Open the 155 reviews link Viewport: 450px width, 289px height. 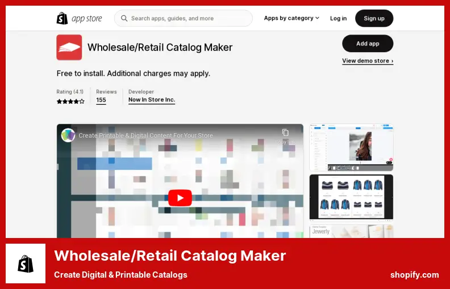pyautogui.click(x=101, y=100)
